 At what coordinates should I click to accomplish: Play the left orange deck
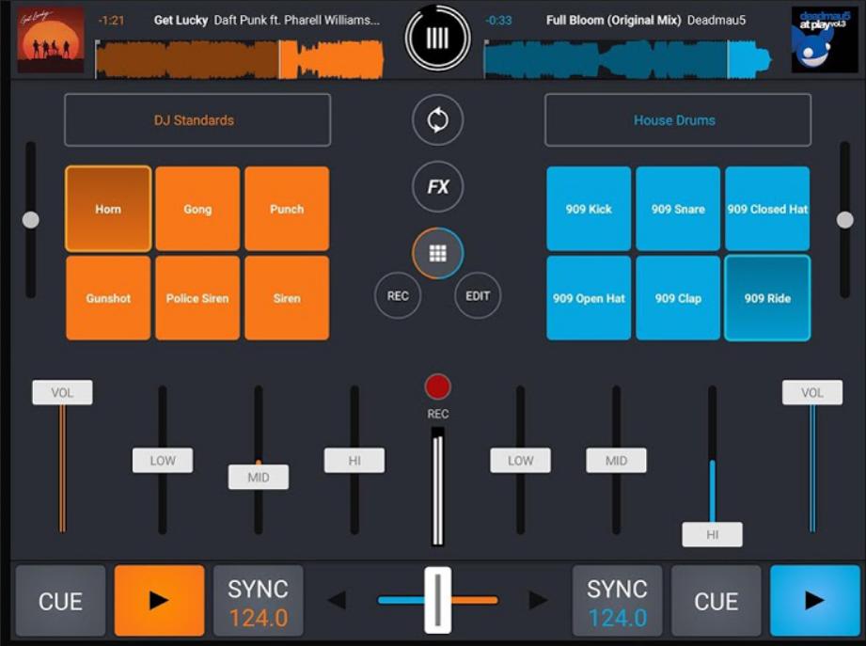point(159,600)
